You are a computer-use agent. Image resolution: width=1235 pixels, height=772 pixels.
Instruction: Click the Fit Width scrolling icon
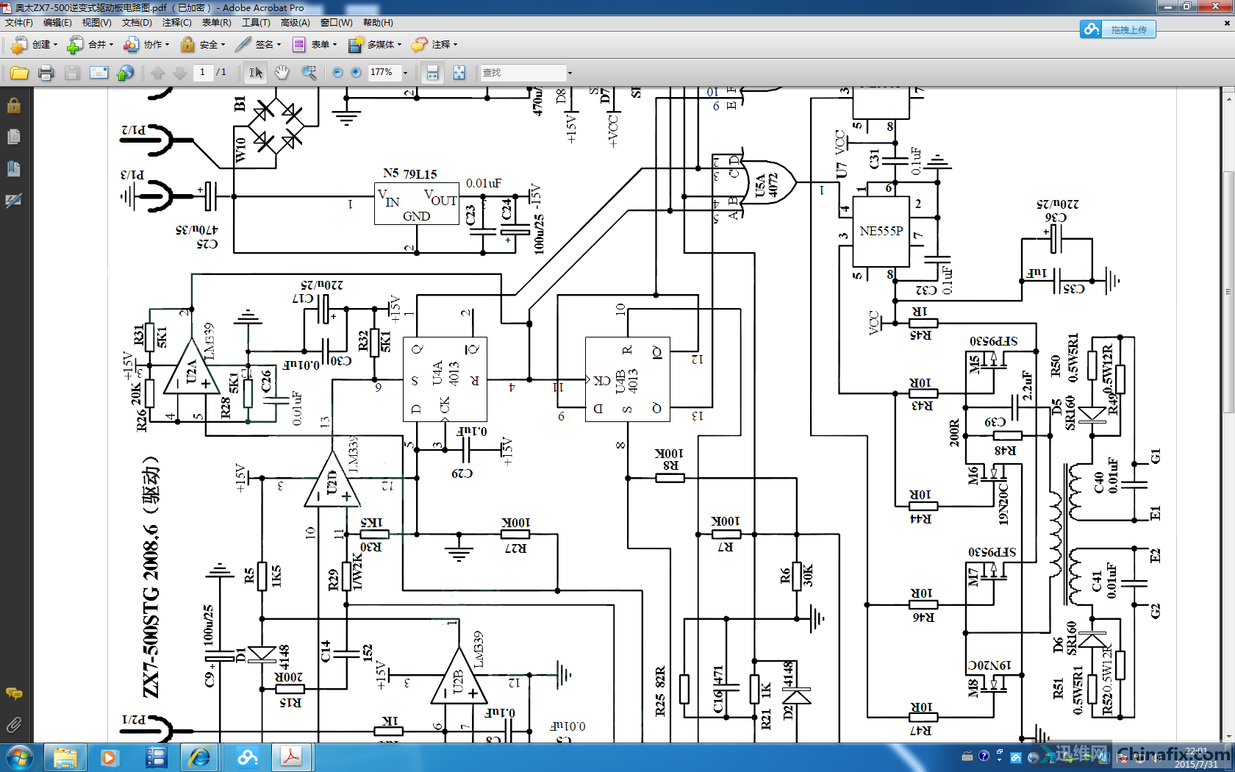(433, 73)
